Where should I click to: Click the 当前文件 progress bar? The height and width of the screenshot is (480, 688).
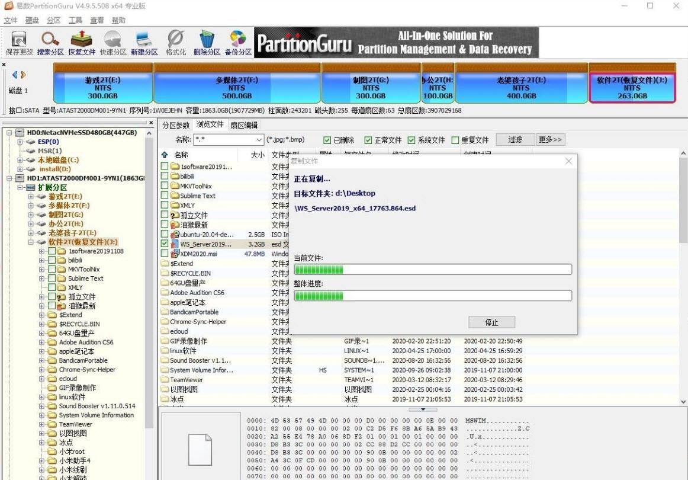(x=433, y=270)
